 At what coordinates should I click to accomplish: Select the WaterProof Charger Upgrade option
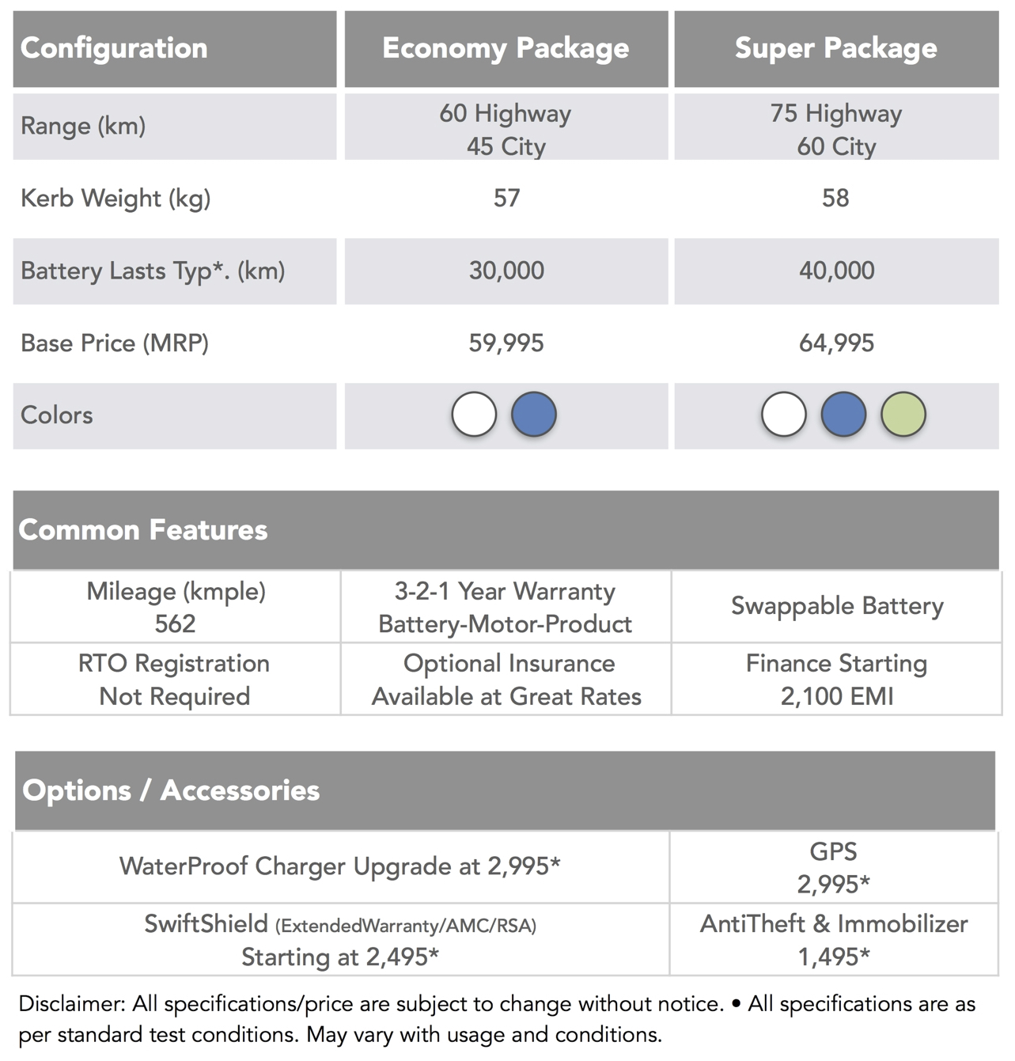[341, 866]
